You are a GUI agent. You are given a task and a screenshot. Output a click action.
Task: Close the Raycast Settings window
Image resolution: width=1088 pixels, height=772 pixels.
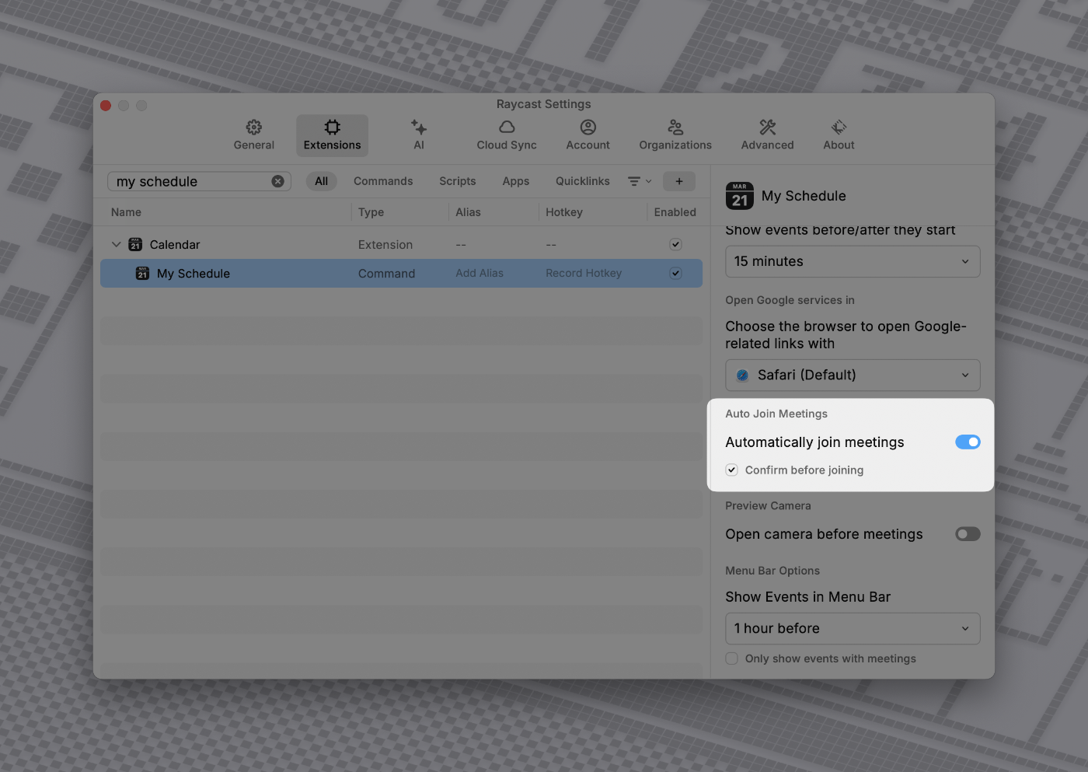click(106, 106)
